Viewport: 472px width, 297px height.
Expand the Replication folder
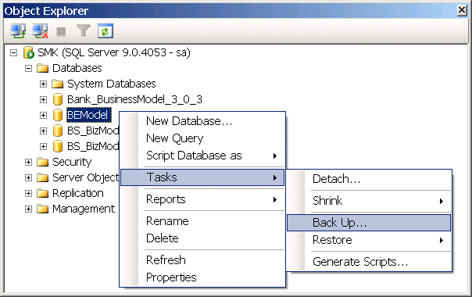[x=28, y=193]
